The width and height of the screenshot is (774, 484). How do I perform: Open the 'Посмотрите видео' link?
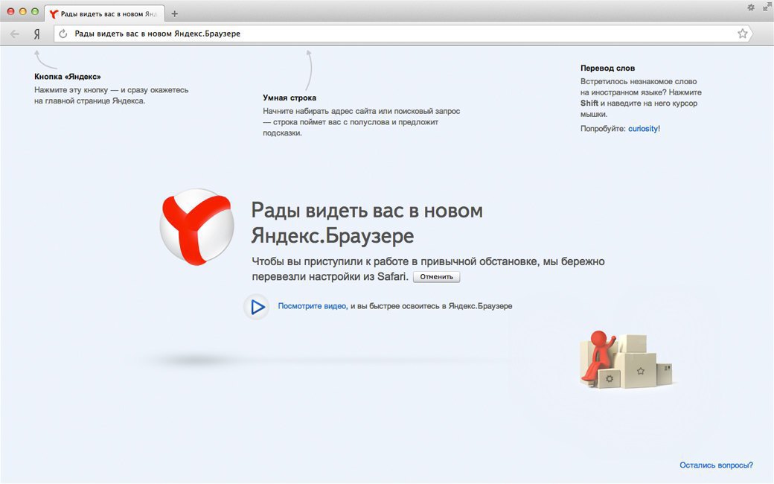(312, 306)
